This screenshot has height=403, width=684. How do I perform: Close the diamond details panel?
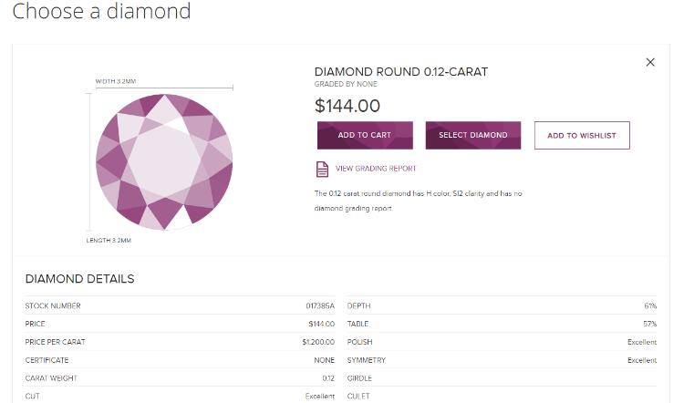[650, 62]
